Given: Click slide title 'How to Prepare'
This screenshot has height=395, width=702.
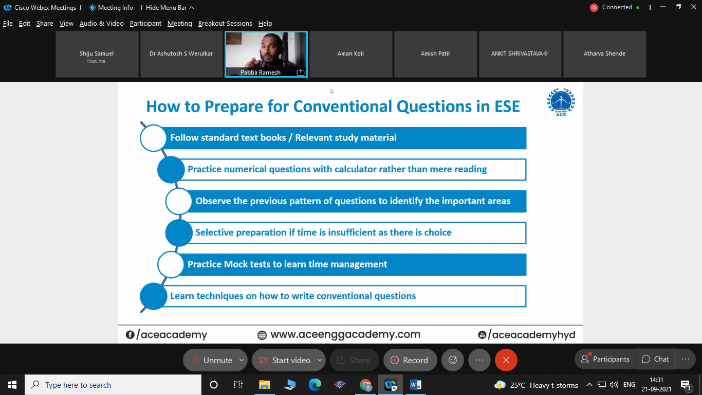Looking at the screenshot, I should (x=333, y=106).
